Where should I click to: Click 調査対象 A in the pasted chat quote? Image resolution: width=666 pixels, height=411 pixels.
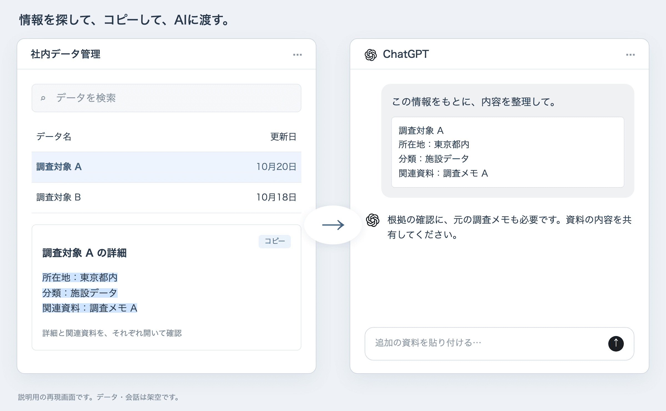[421, 130]
